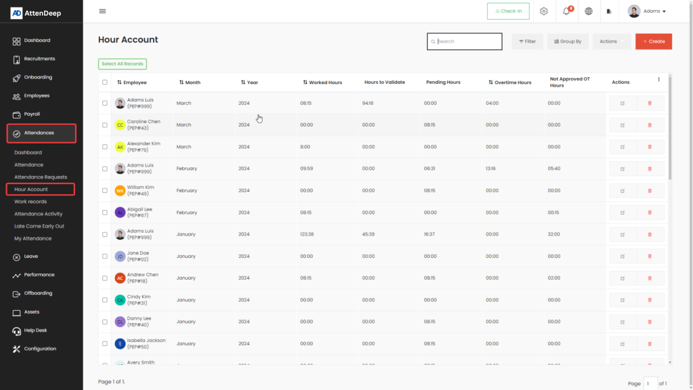Open the notifications bell icon

click(566, 12)
